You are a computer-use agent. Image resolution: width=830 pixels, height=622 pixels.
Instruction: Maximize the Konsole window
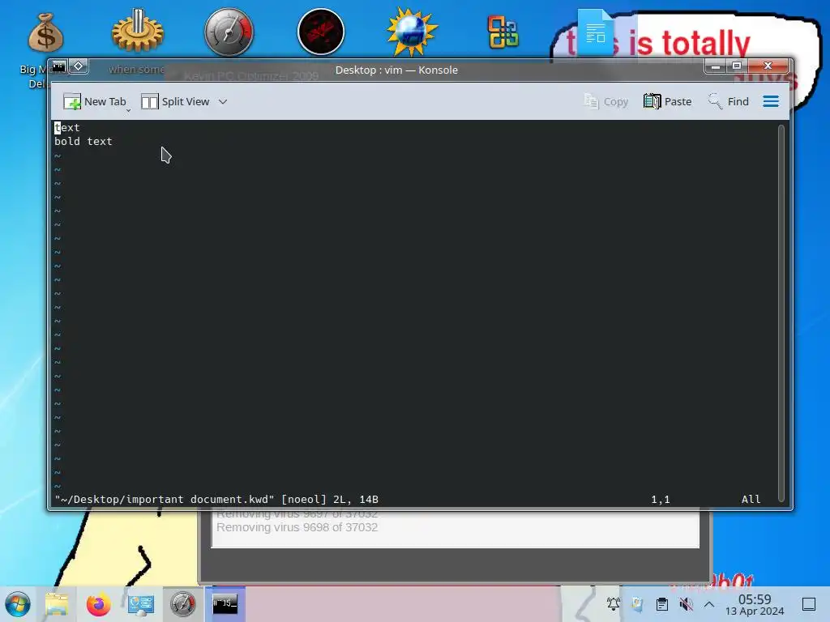coord(736,66)
